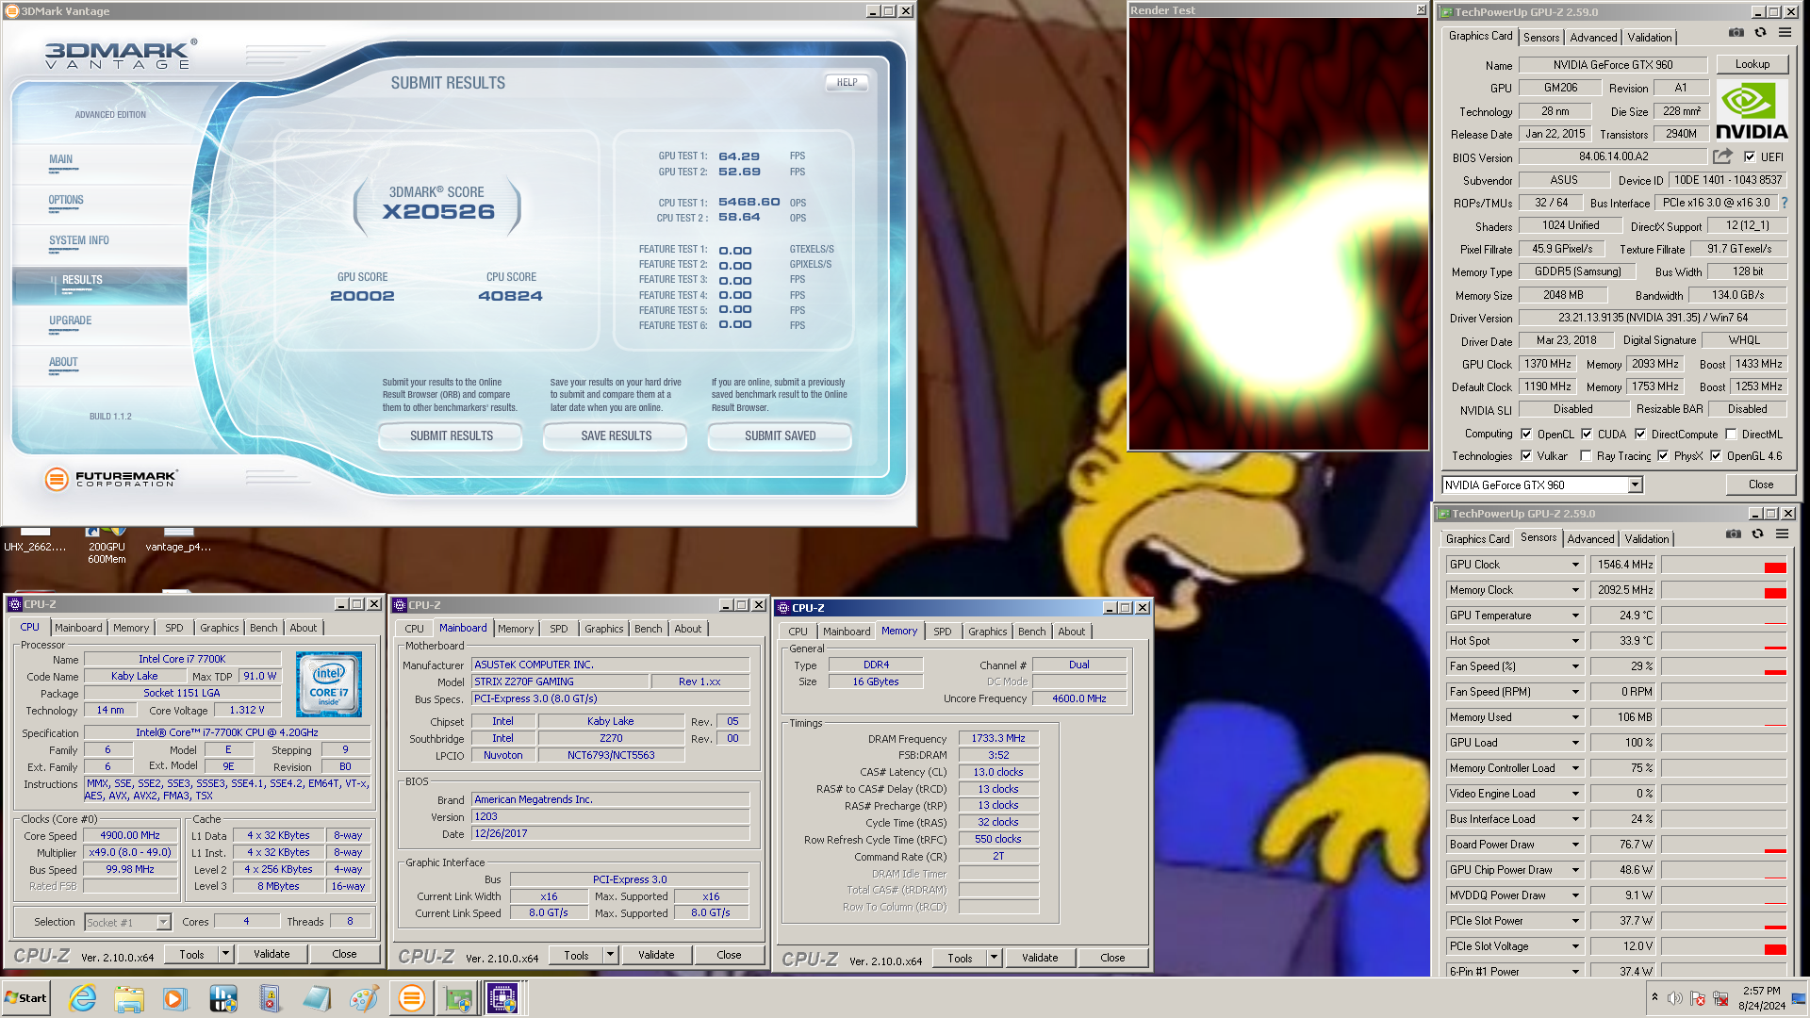Click the Intel Core i7 logo in CPU-Z
Viewport: 1810px width, 1018px height.
[329, 684]
